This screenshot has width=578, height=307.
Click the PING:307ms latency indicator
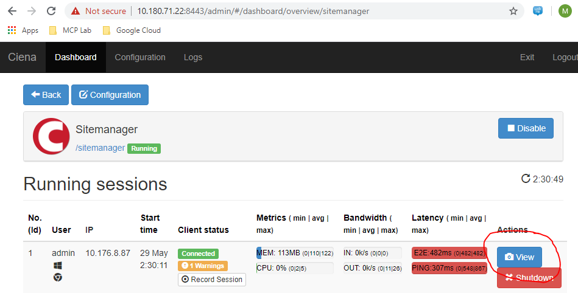(x=449, y=268)
